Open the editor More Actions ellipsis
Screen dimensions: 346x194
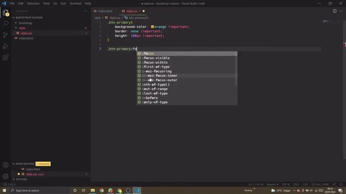(341, 11)
